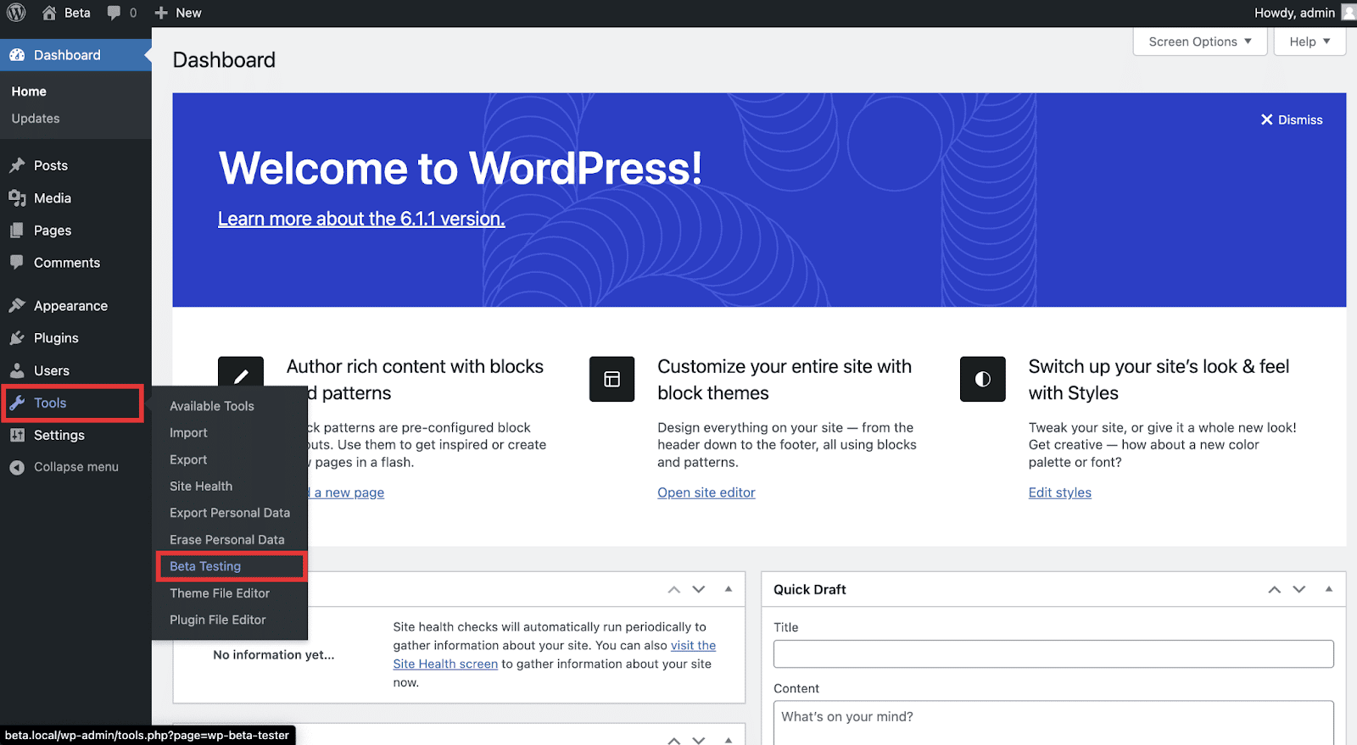Viewport: 1357px width, 745px height.
Task: Click the 'What's on your mind?' content box
Action: click(x=1053, y=722)
